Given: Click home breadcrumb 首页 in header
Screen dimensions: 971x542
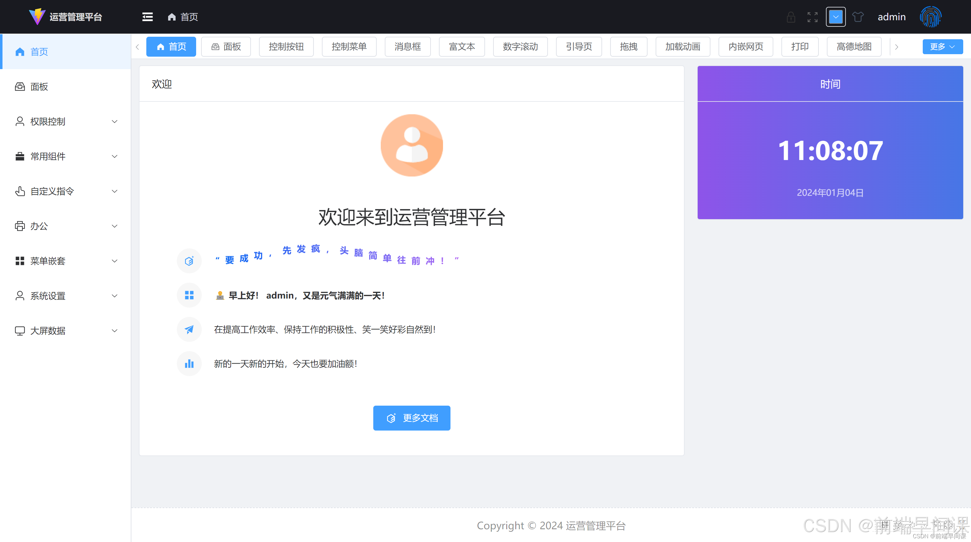Looking at the screenshot, I should 183,17.
